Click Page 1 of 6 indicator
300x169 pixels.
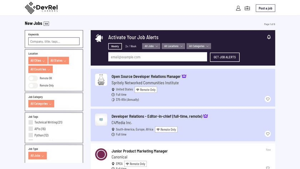point(270,24)
